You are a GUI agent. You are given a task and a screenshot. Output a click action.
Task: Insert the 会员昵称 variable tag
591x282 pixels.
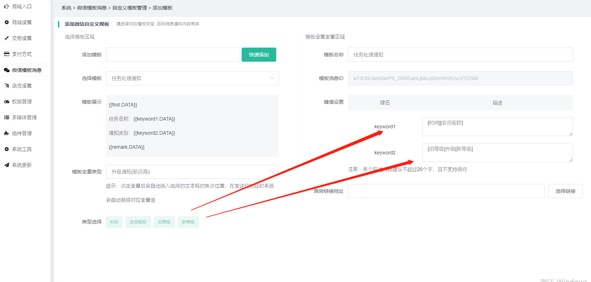pos(138,222)
